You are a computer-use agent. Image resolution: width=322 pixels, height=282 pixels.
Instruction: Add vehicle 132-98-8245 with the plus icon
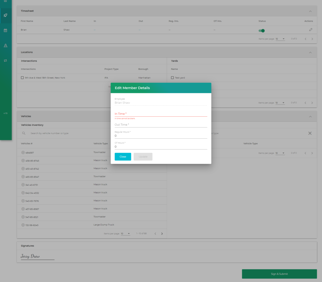[23, 225]
